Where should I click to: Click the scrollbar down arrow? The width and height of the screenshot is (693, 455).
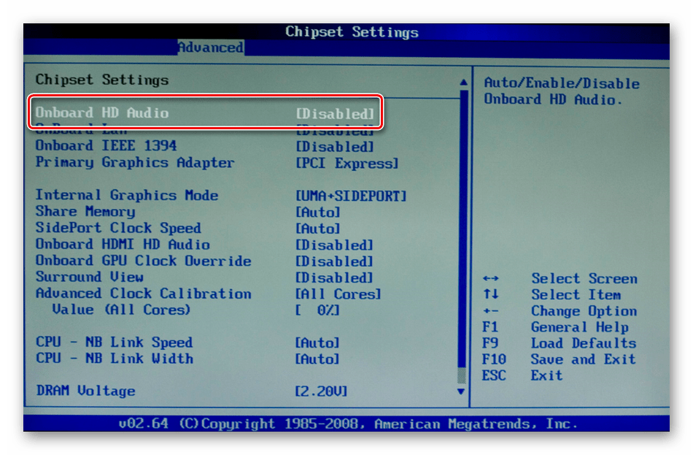tap(461, 391)
